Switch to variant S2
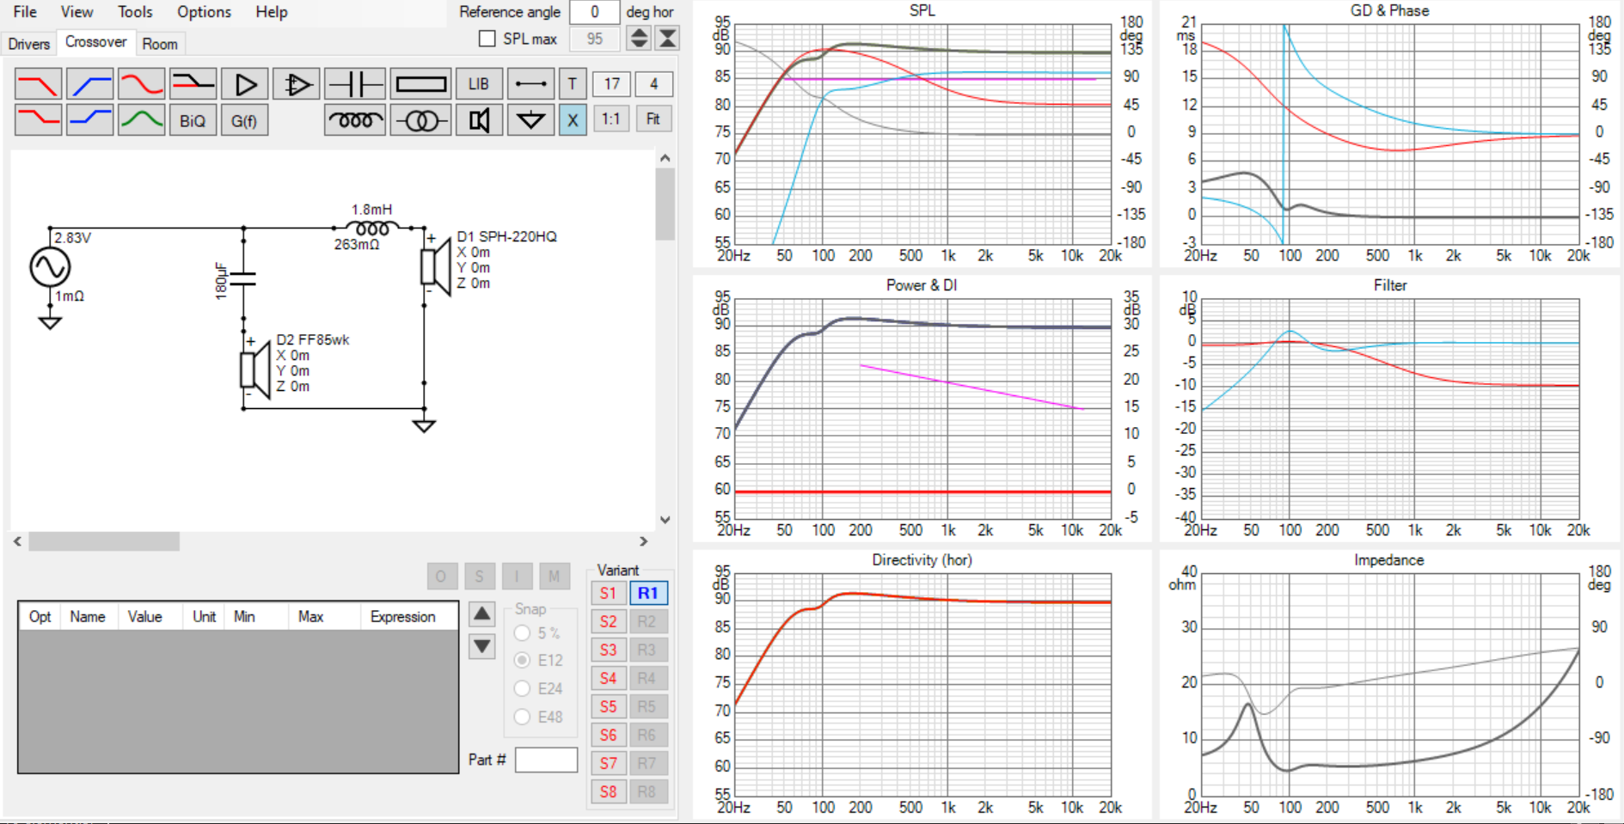Viewport: 1624px width, 824px height. click(608, 621)
